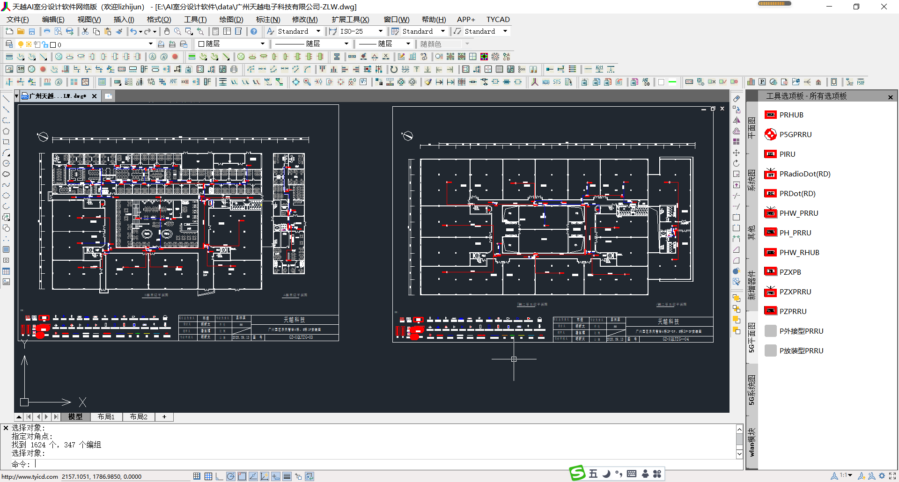Open the Layer Properties Manager icon
The width and height of the screenshot is (899, 482).
[9, 44]
